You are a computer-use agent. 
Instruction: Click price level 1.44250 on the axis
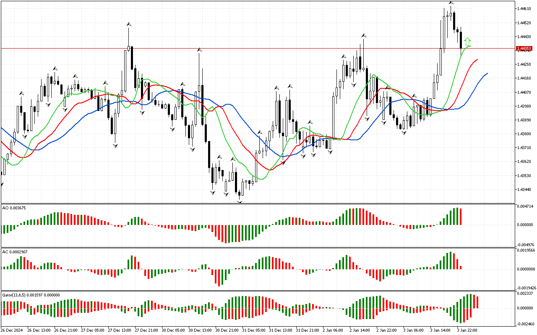tap(524, 64)
